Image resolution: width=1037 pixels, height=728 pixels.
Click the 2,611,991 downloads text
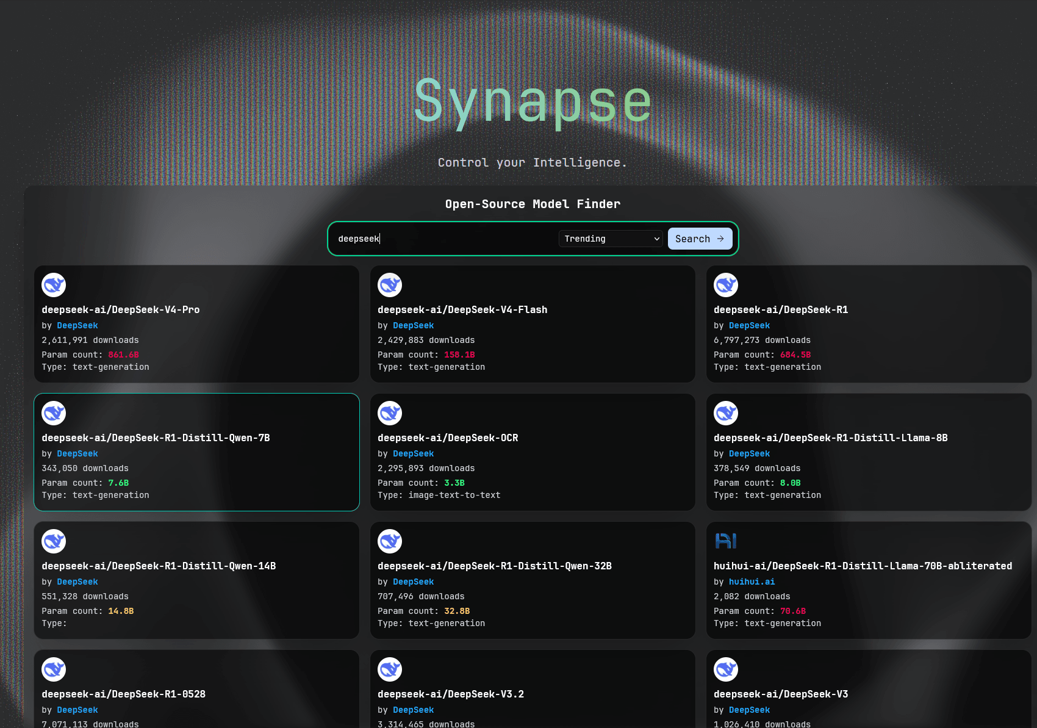click(x=90, y=341)
